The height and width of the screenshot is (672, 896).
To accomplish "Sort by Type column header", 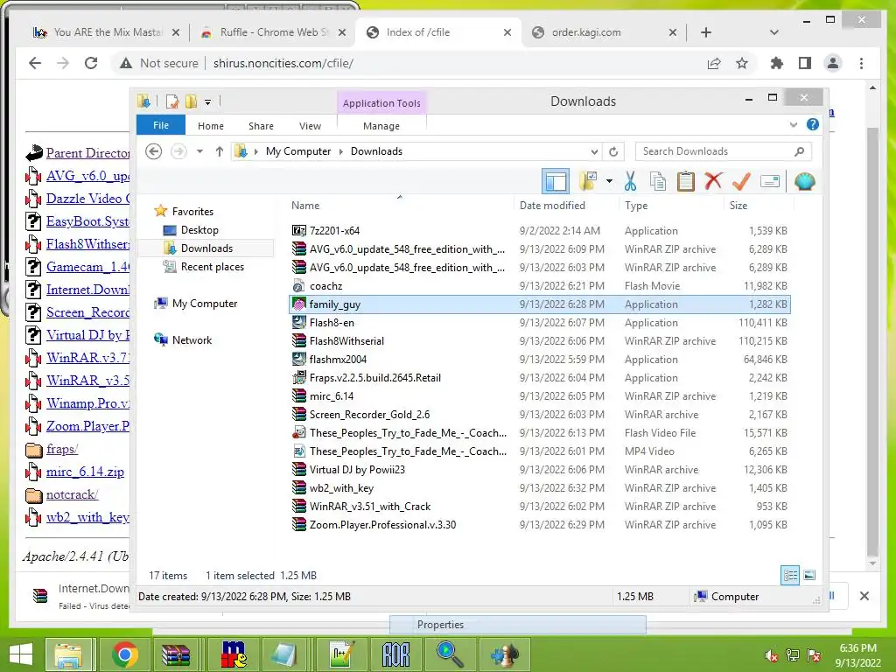I will click(x=636, y=205).
